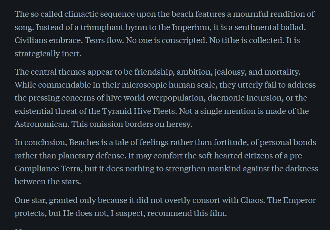
Task: Click the phrase "between the stars"
Action: point(48,182)
